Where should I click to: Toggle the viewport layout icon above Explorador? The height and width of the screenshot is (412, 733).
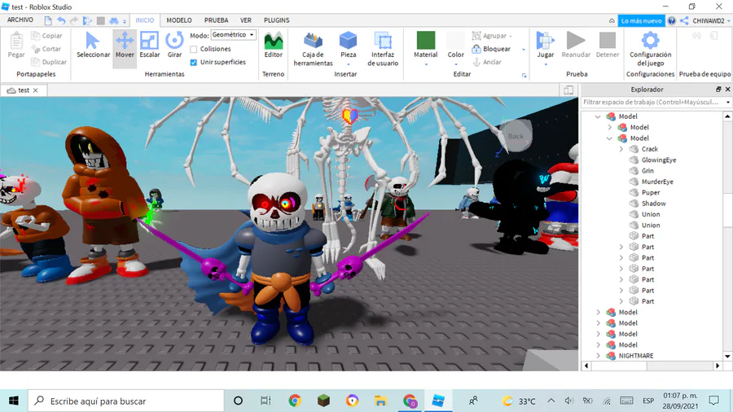(568, 90)
